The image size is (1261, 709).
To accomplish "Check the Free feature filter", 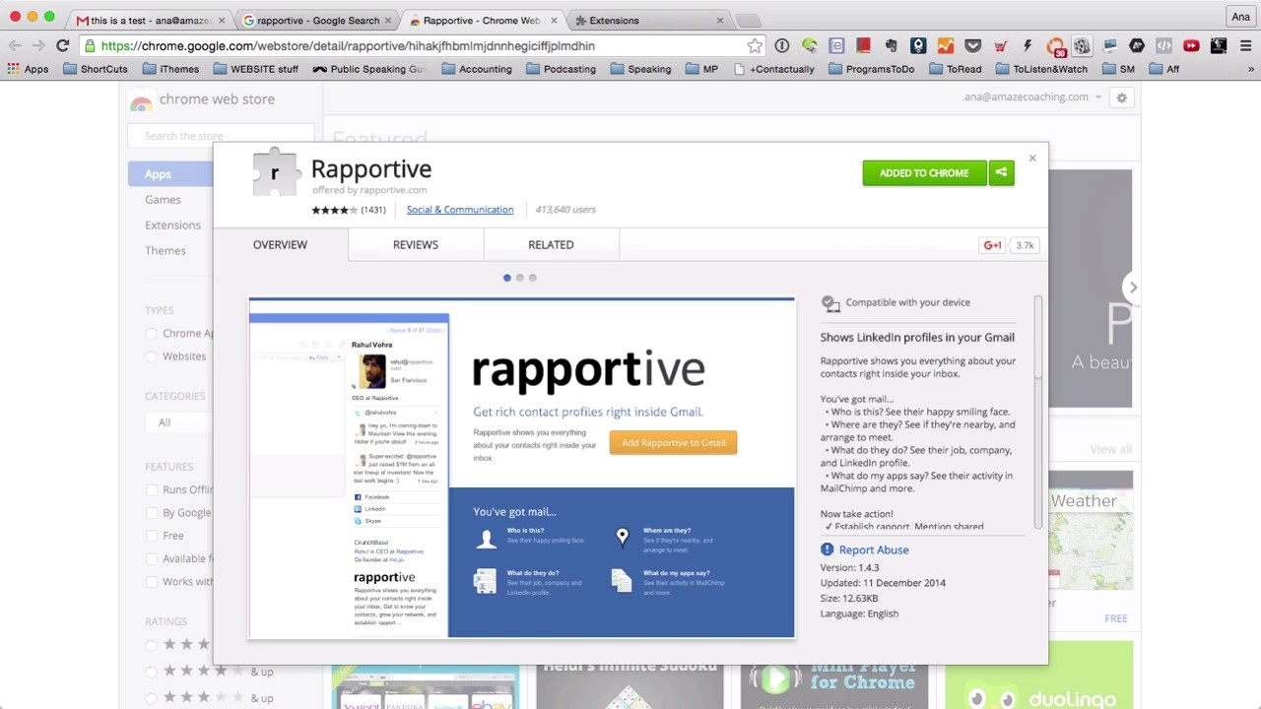I will [x=151, y=536].
